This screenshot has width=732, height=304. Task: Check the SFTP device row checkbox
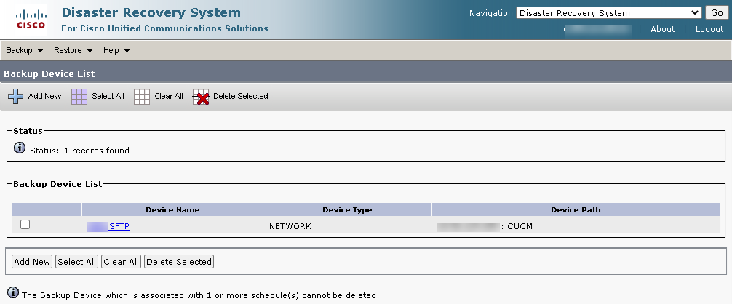pyautogui.click(x=25, y=225)
